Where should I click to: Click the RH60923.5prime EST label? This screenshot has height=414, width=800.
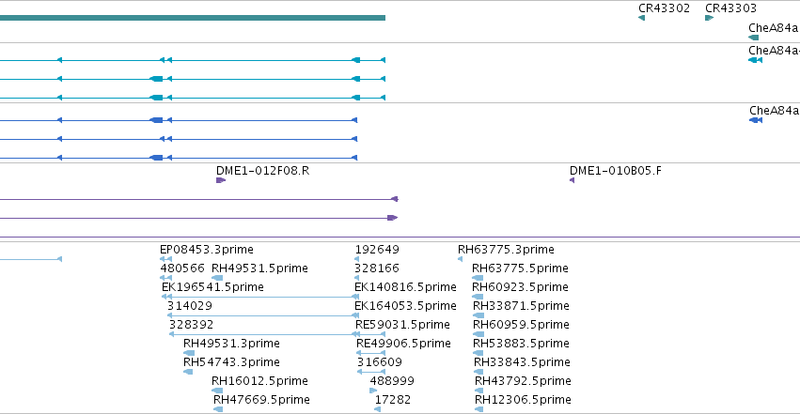pos(520,287)
